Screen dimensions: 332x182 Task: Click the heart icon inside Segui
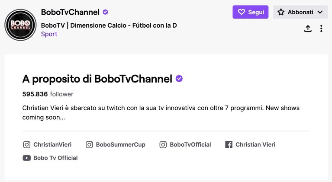coord(242,12)
